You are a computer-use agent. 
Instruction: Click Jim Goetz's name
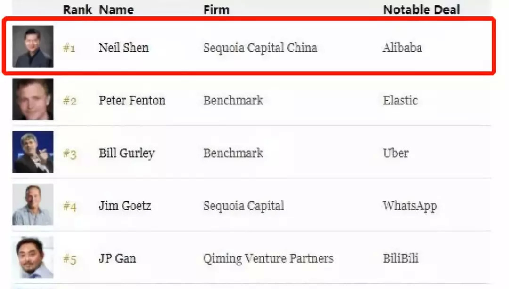tap(125, 206)
